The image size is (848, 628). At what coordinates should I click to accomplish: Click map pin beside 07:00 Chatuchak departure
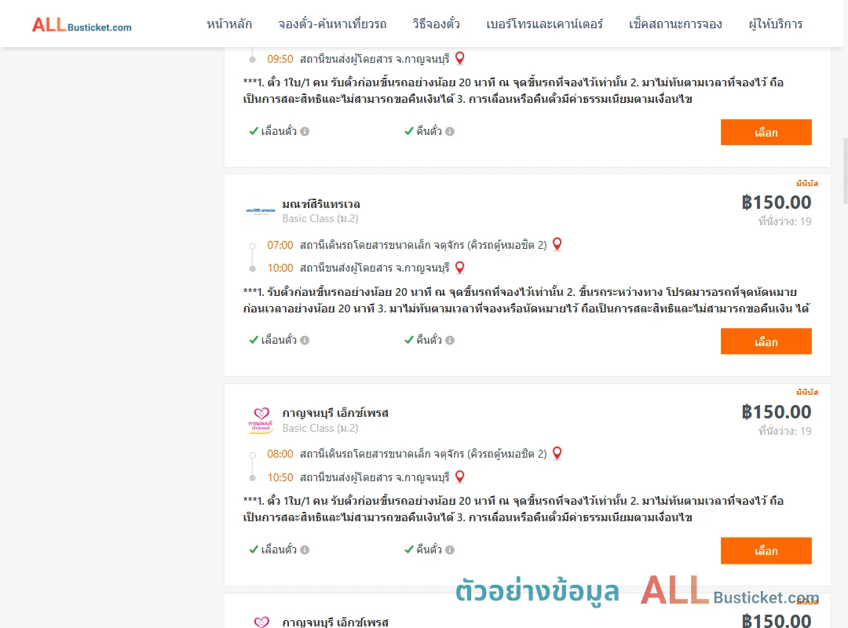click(x=557, y=244)
